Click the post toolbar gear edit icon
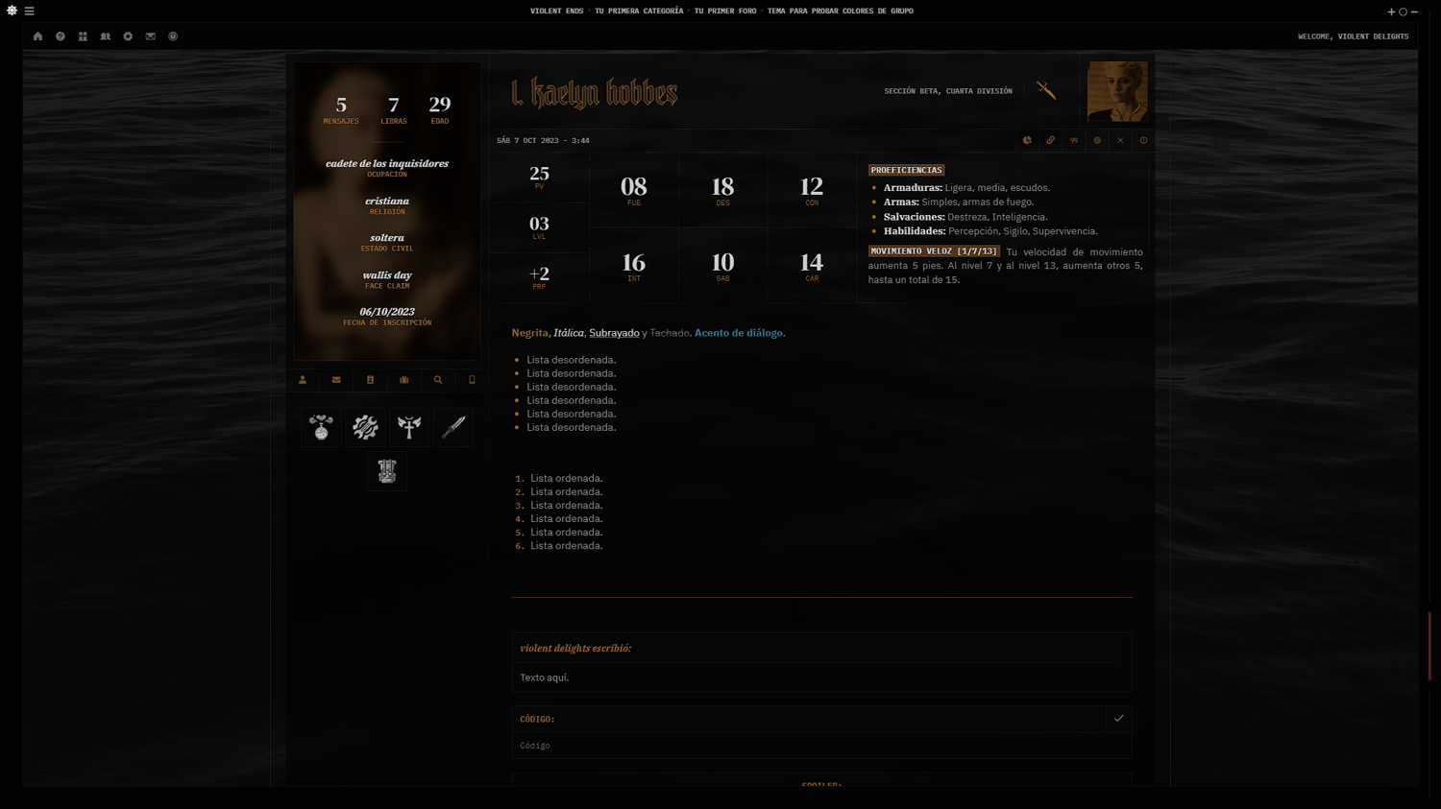Screen dimensions: 1441x809 (x=1097, y=140)
